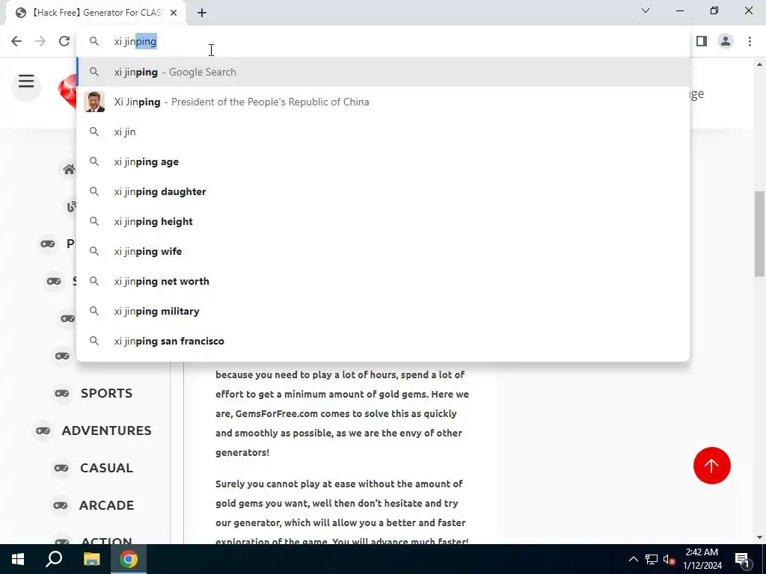Open the CASUAL category link
This screenshot has height=574, width=766.
(x=106, y=468)
